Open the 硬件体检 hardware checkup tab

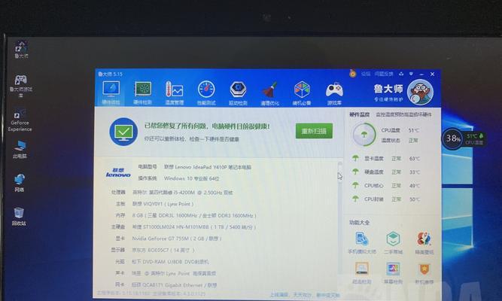tap(111, 93)
